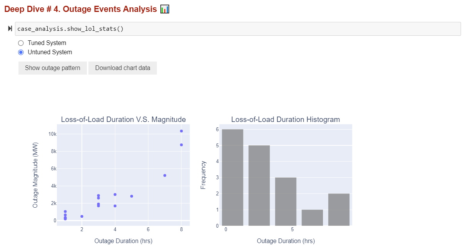Click the highest scatter point above 10k MW

pos(181,131)
